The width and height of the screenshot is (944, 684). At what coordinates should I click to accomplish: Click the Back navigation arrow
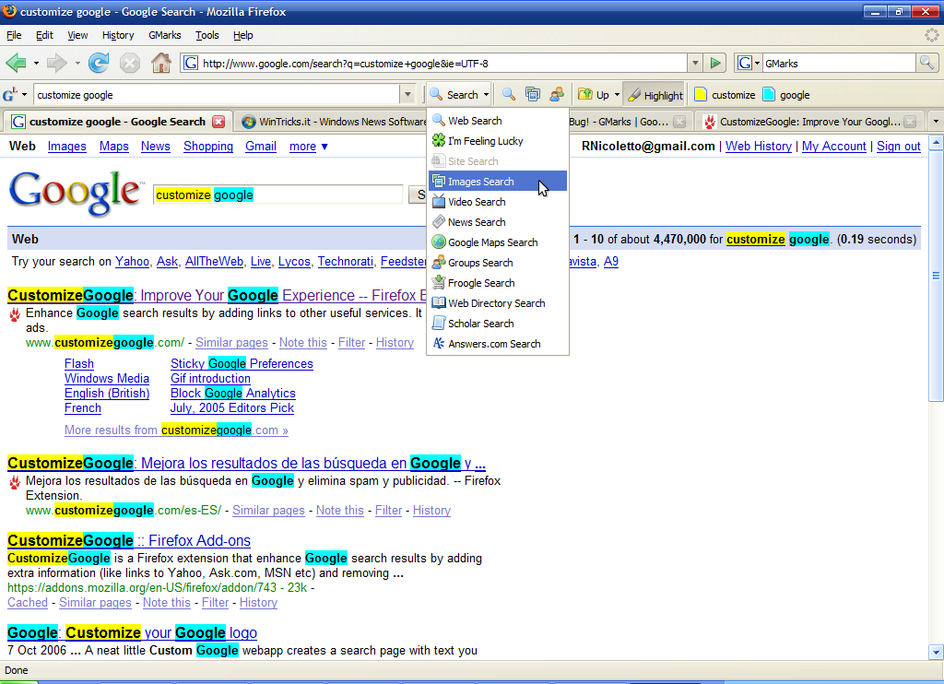pyautogui.click(x=16, y=63)
